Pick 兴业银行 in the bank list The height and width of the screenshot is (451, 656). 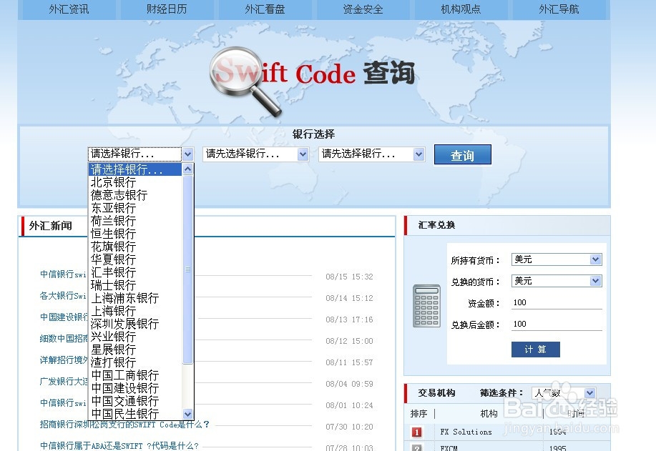(x=135, y=337)
